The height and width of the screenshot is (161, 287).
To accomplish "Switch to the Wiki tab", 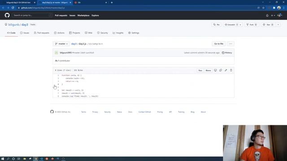I will (89, 33).
